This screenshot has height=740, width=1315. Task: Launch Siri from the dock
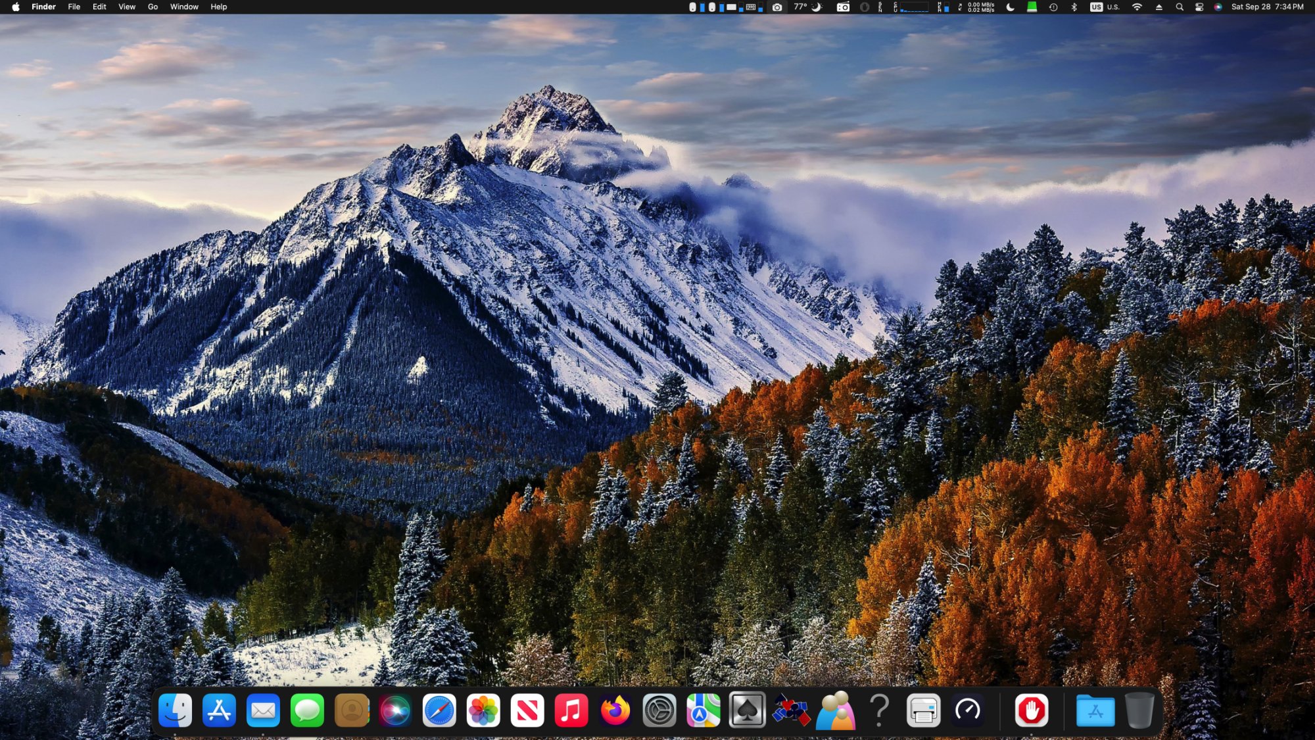point(395,710)
